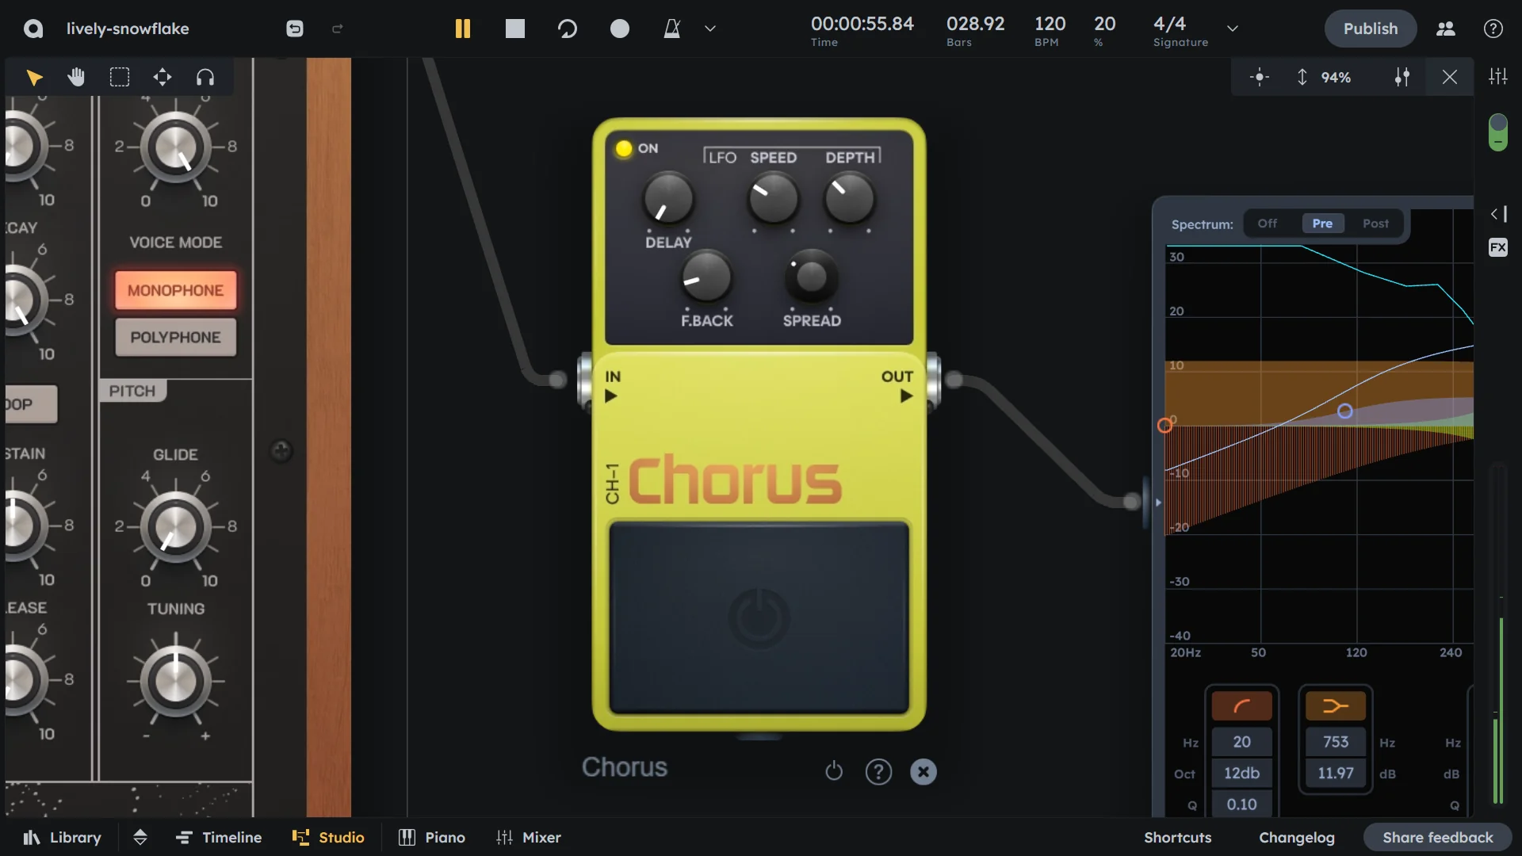Click the Chorus power bypass icon below pedal
Image resolution: width=1522 pixels, height=856 pixels.
pos(834,771)
